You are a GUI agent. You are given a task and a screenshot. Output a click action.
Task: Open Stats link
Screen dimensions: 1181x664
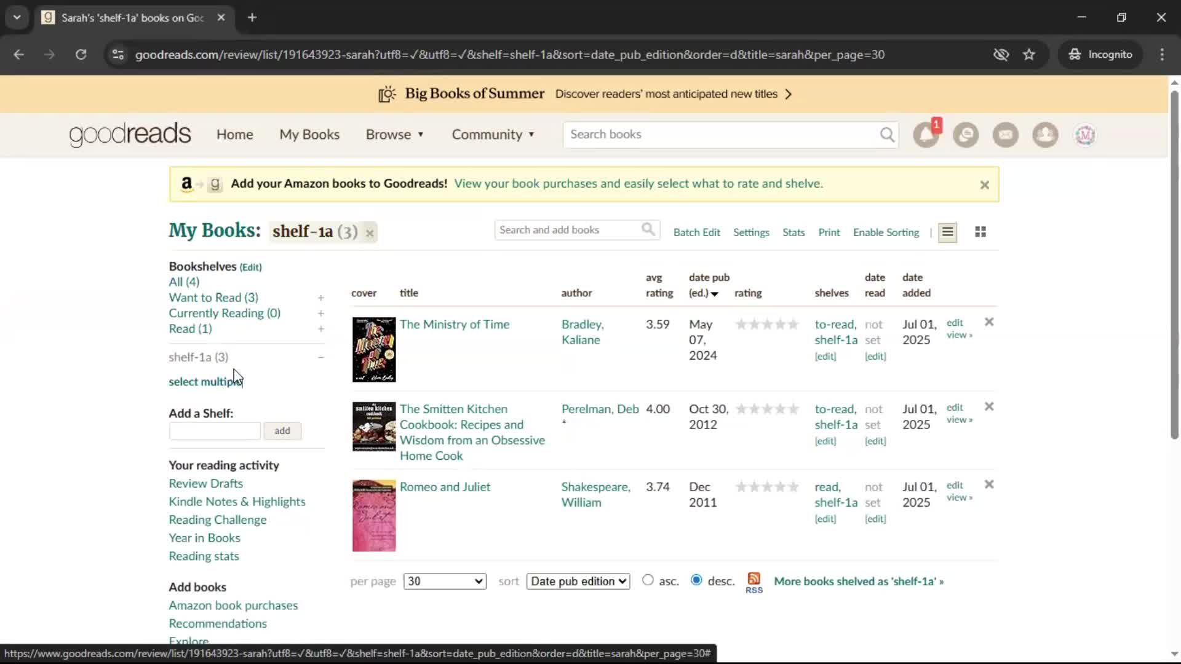pyautogui.click(x=793, y=232)
